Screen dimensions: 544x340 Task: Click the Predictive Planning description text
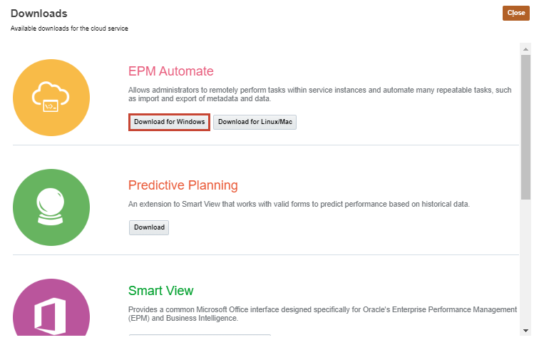pos(299,205)
